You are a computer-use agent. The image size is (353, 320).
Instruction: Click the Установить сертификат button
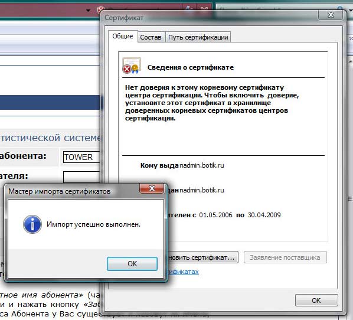pos(202,257)
